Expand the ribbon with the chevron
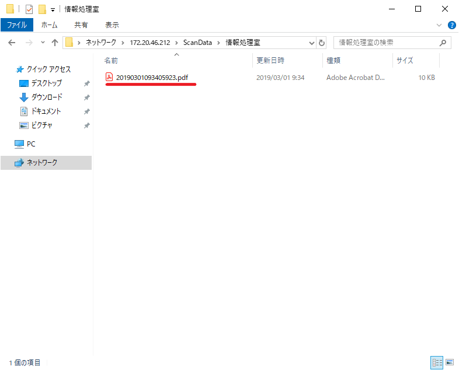The width and height of the screenshot is (459, 370). coord(439,25)
